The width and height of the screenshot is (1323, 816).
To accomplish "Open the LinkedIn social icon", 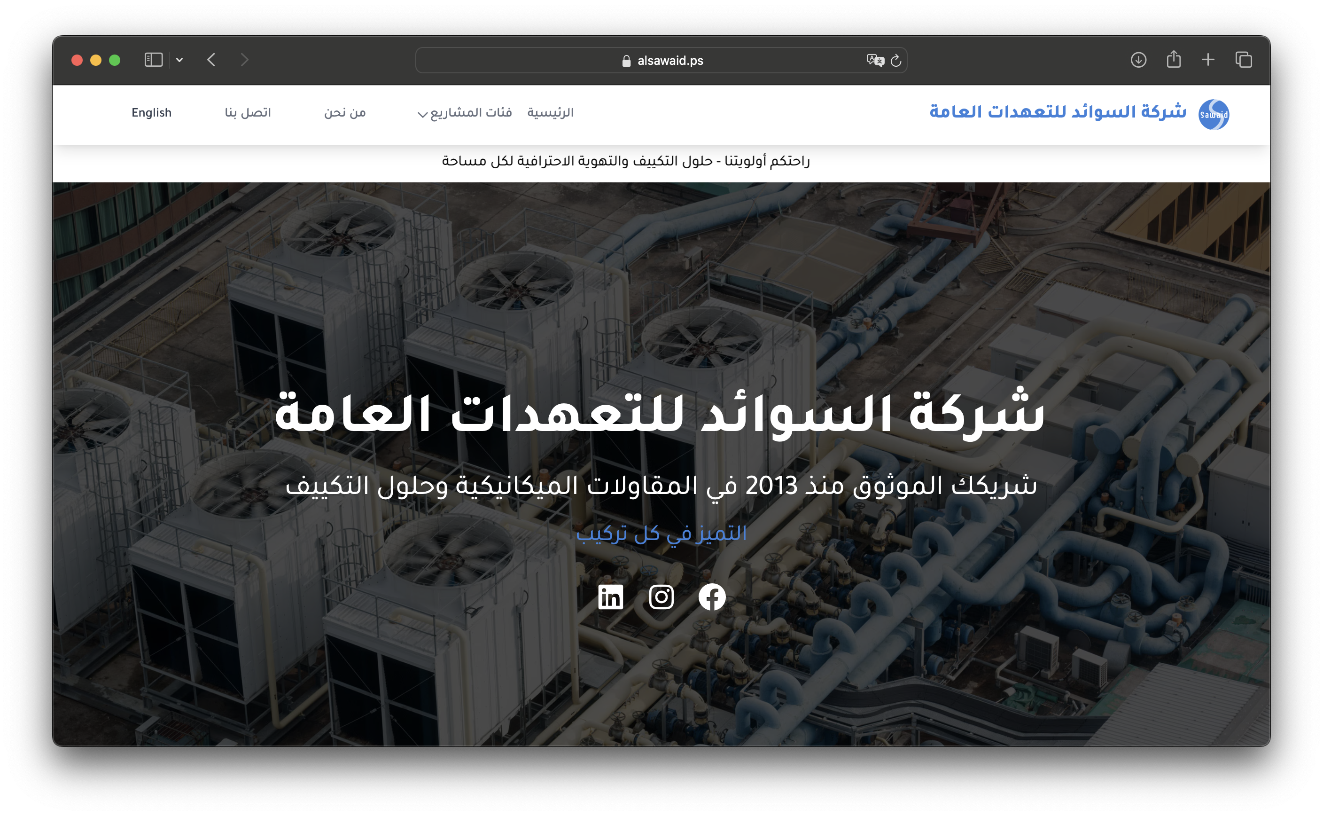I will 611,597.
